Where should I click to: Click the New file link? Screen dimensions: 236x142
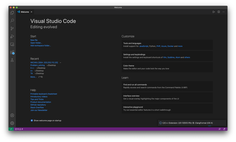(34, 40)
